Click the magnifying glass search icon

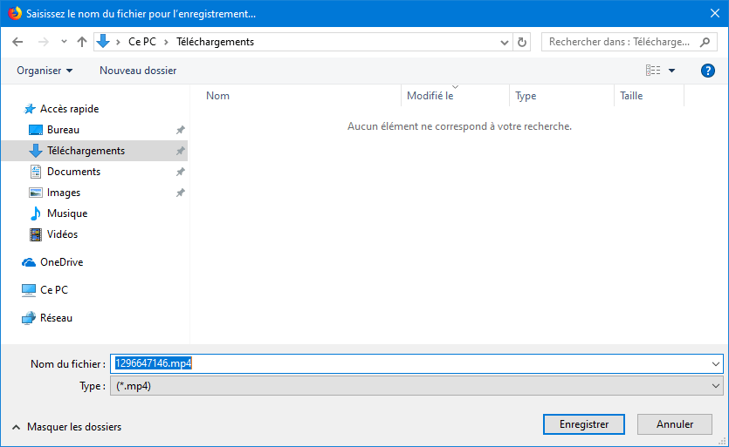pos(705,42)
